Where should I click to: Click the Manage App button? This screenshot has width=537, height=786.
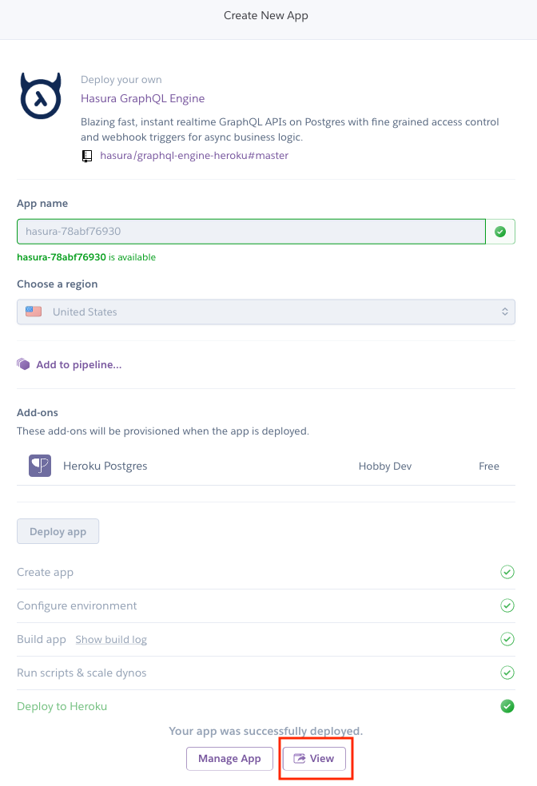click(x=229, y=758)
